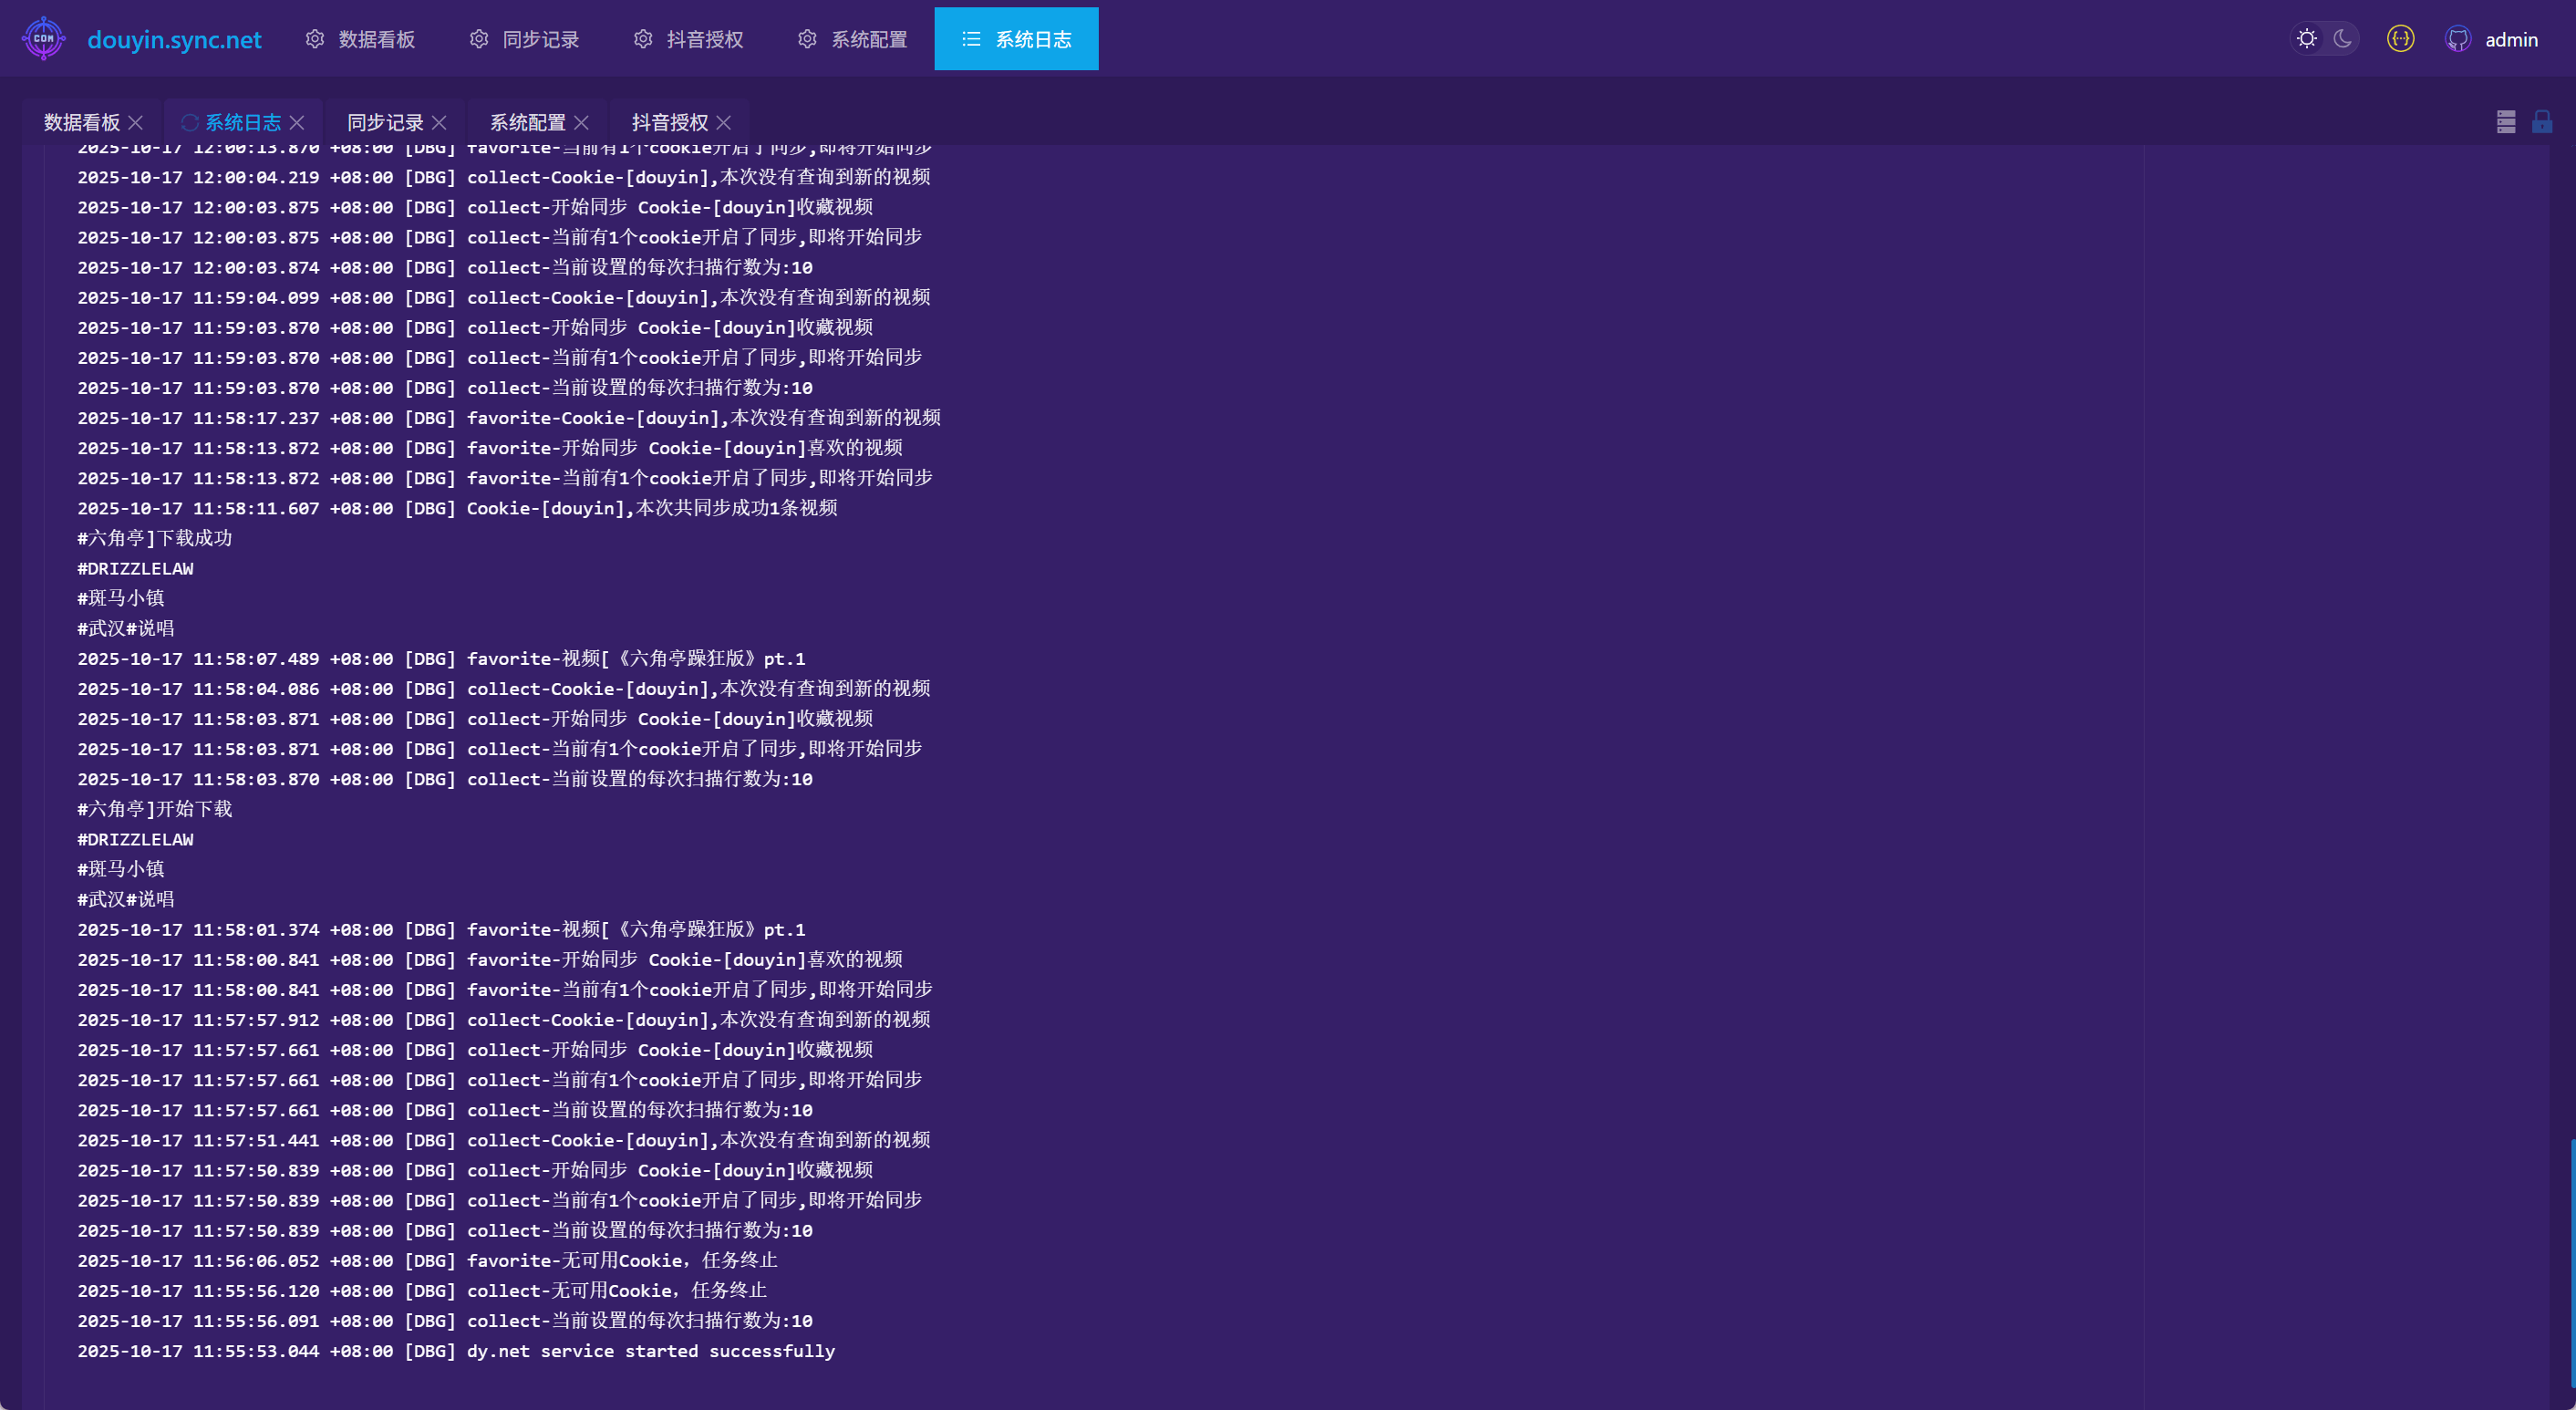2576x1410 pixels.
Task: Select the 11:59:03.870 collect-开始同步 log line
Action: coord(475,327)
